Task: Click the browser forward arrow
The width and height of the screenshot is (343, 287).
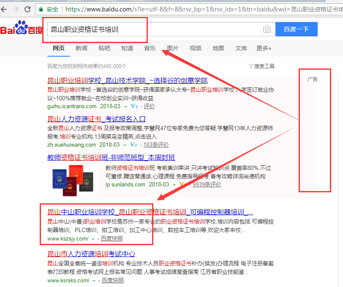Action: [x=16, y=9]
